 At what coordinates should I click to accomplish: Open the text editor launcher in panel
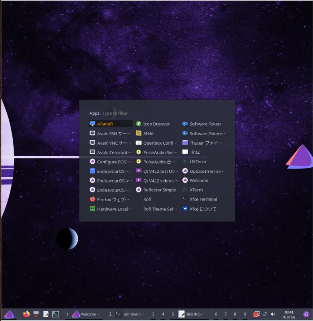(x=46, y=314)
